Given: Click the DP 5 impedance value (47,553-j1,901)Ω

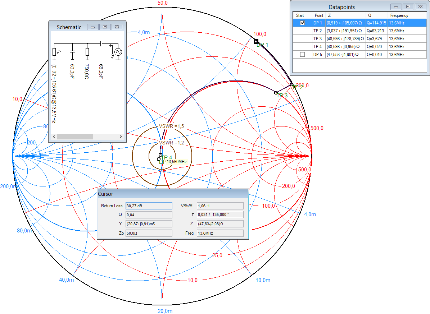Looking at the screenshot, I should (x=343, y=55).
